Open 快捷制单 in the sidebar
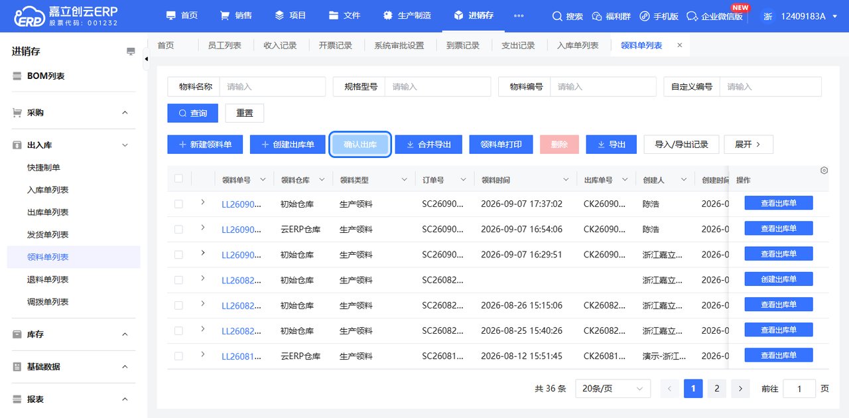The width and height of the screenshot is (849, 418). pos(44,168)
